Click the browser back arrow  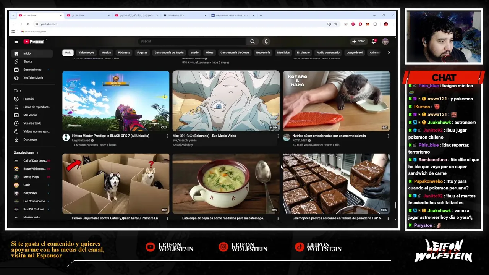[13, 24]
